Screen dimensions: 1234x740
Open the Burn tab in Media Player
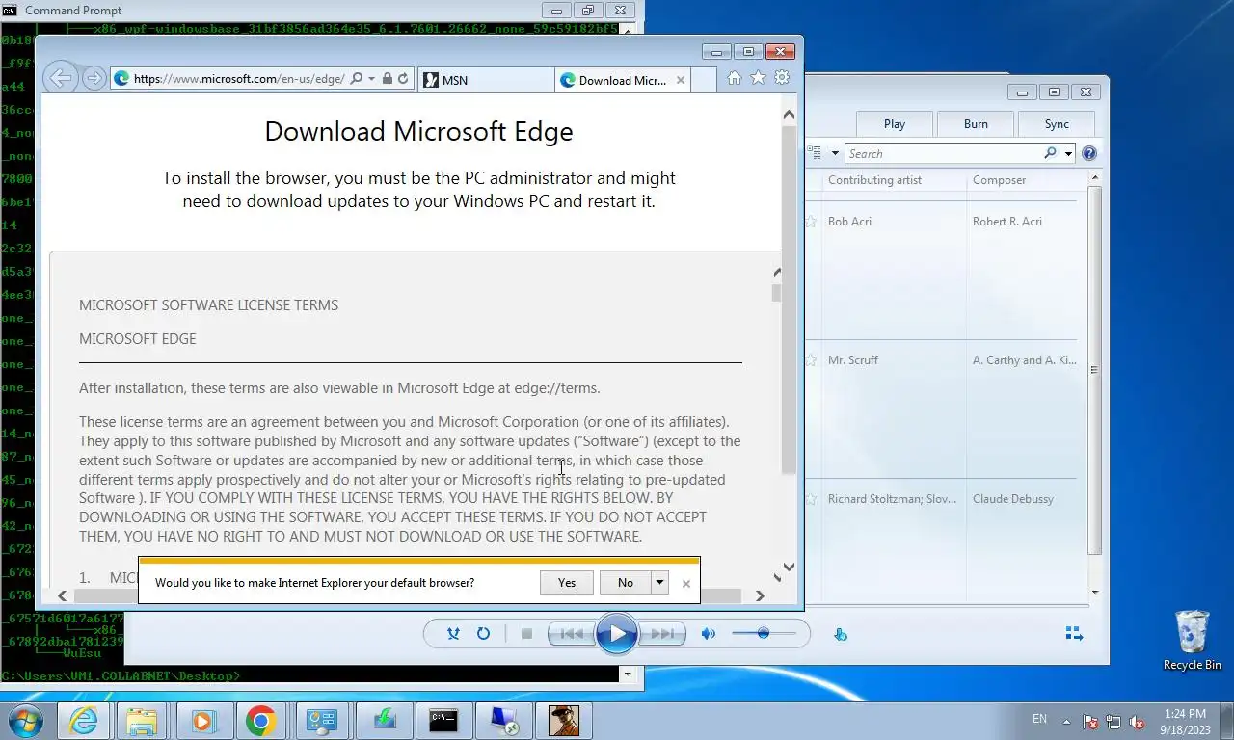(x=976, y=123)
